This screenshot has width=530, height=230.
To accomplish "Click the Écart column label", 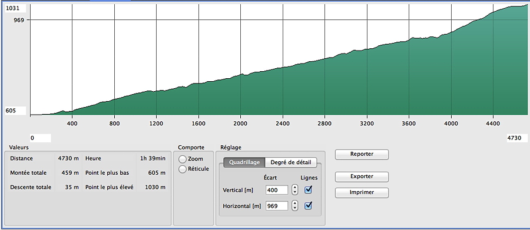I will (270, 178).
